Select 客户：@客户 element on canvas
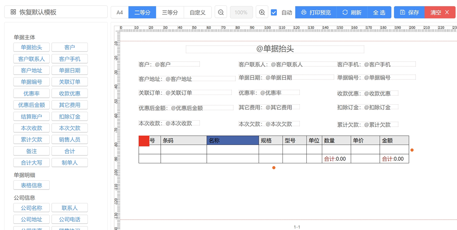Image resolution: width=457 pixels, height=230 pixels. (169, 64)
